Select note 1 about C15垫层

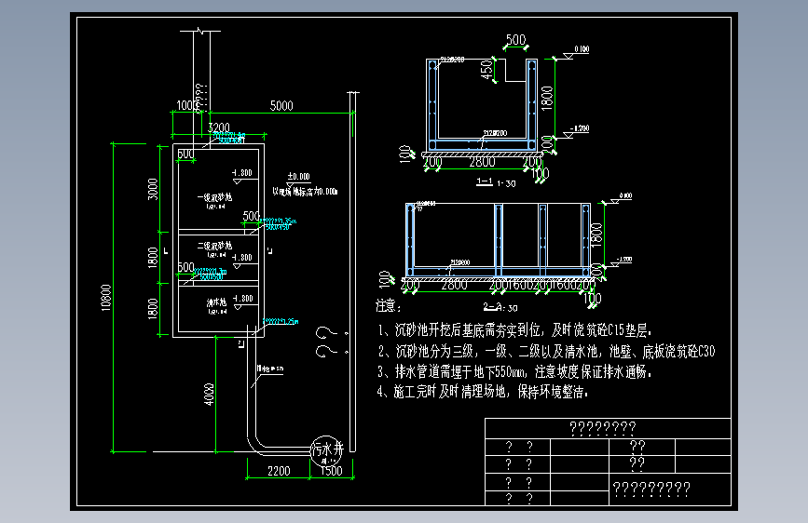click(x=514, y=330)
